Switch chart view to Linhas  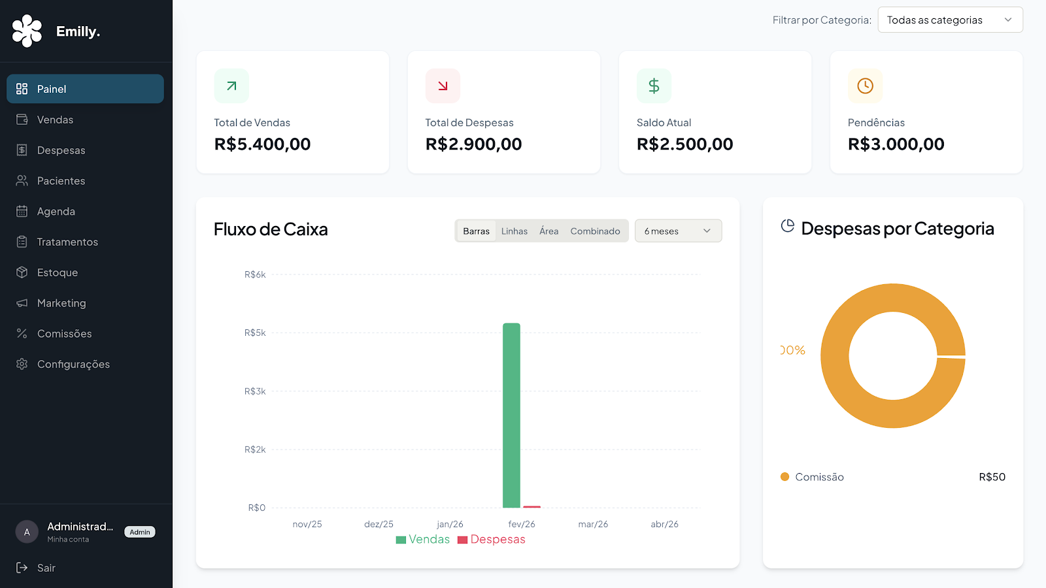pyautogui.click(x=515, y=231)
